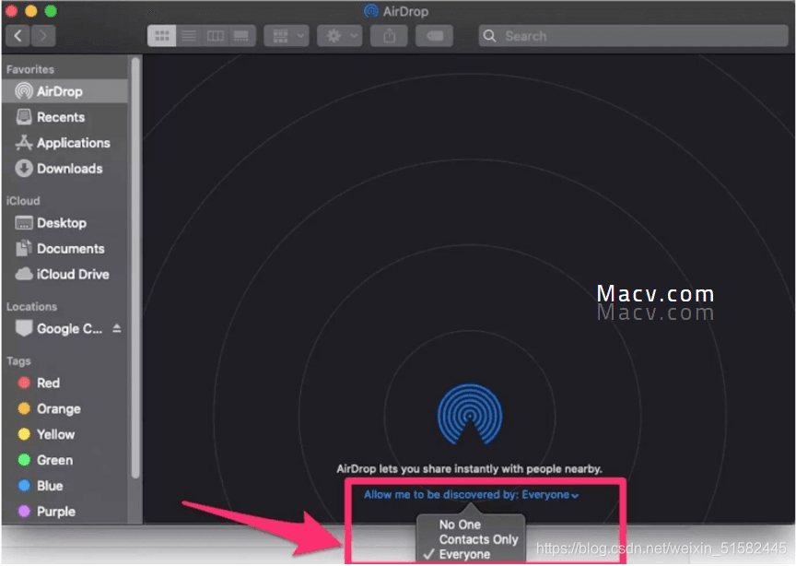Click the yellow tag dot
Viewport: 796px width, 566px height.
[24, 434]
